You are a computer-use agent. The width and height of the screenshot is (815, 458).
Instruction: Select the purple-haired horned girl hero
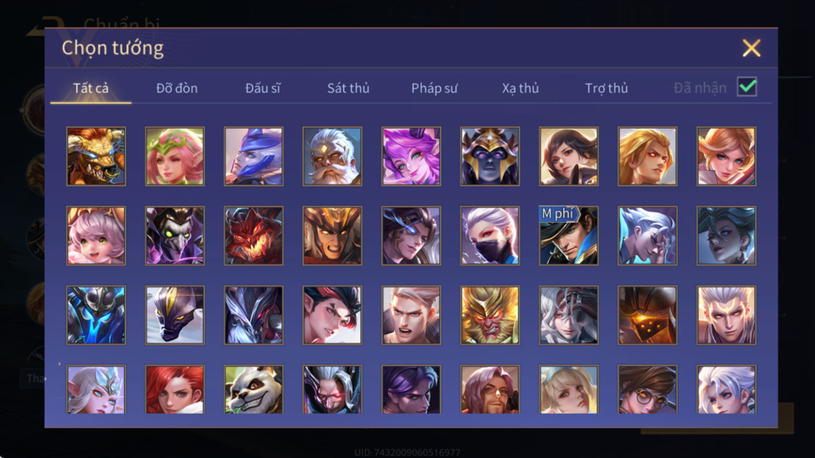point(411,156)
